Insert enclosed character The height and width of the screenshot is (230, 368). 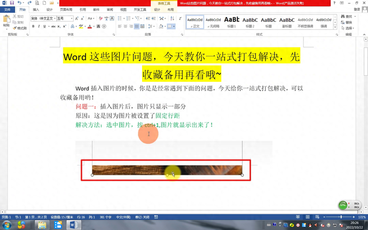[104, 26]
